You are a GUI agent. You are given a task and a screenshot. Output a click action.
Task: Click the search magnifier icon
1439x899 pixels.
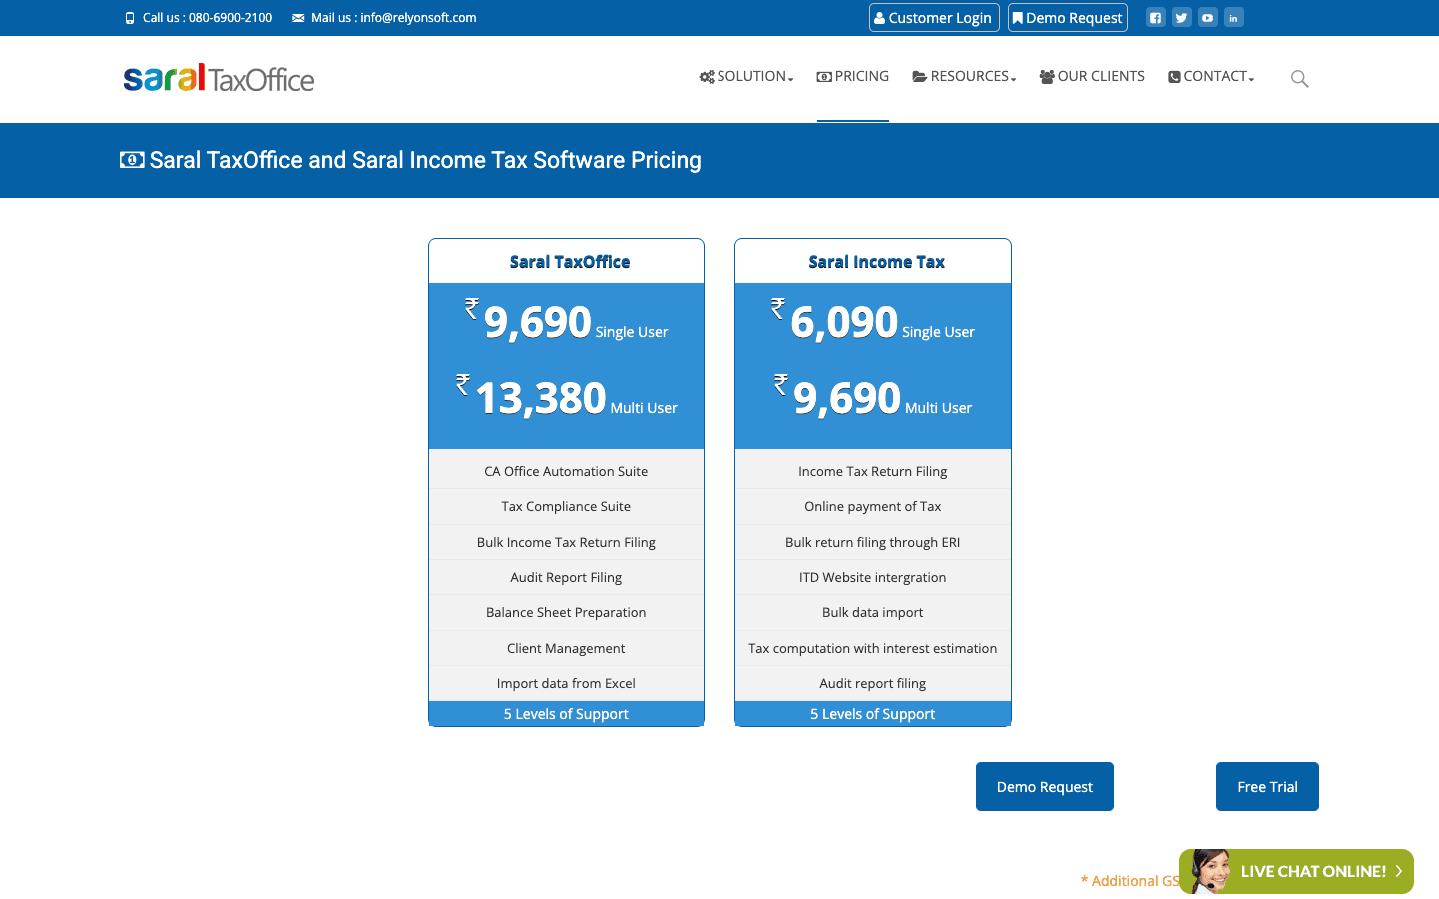click(1299, 78)
